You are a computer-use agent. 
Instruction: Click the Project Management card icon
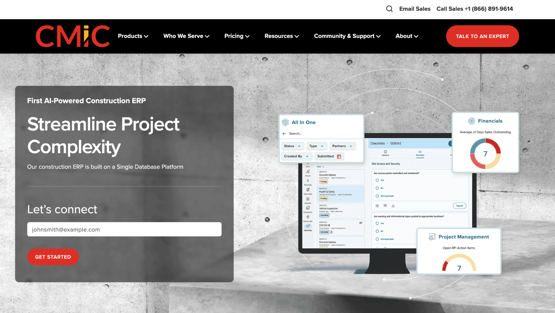tap(432, 237)
